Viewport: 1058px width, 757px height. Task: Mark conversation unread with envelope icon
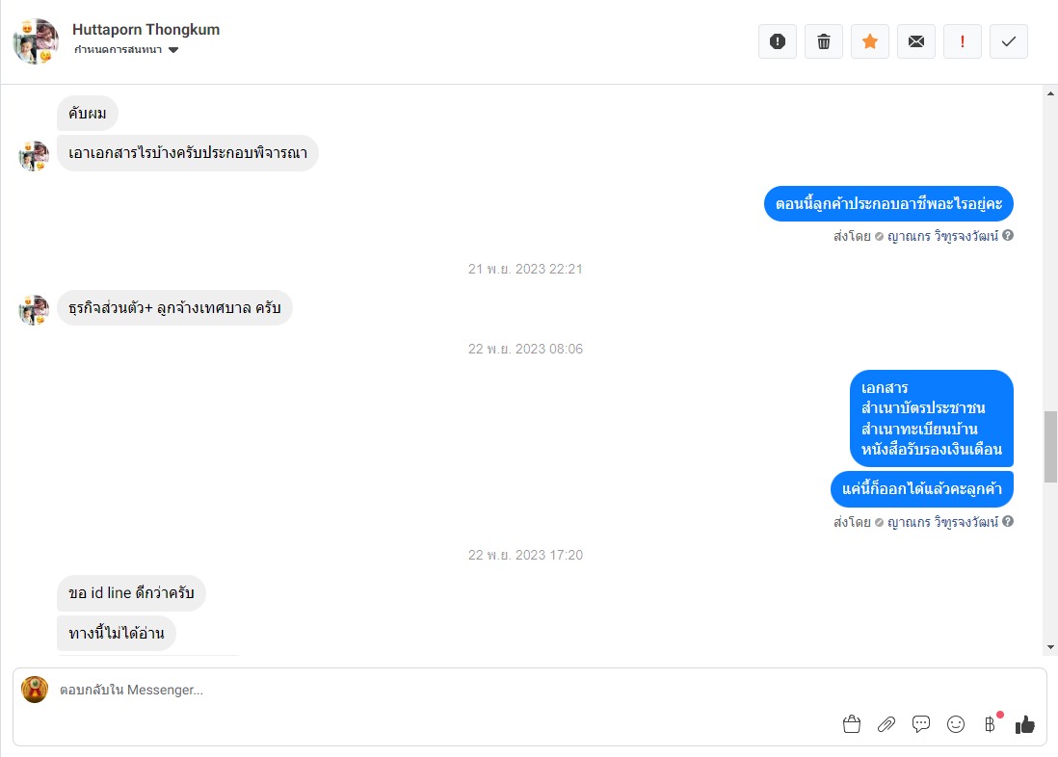(916, 41)
